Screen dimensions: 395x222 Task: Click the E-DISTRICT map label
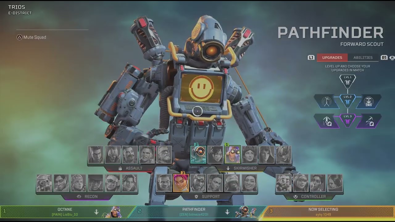(x=20, y=13)
